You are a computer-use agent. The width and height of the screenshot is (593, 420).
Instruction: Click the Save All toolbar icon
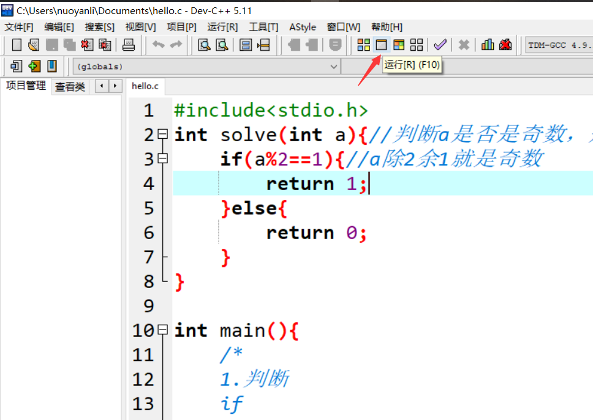pyautogui.click(x=69, y=45)
